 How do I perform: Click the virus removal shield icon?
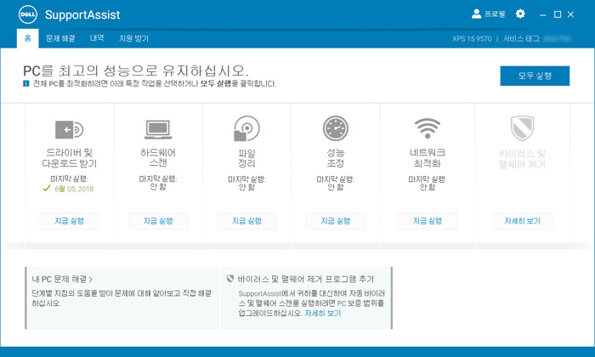pos(522,128)
